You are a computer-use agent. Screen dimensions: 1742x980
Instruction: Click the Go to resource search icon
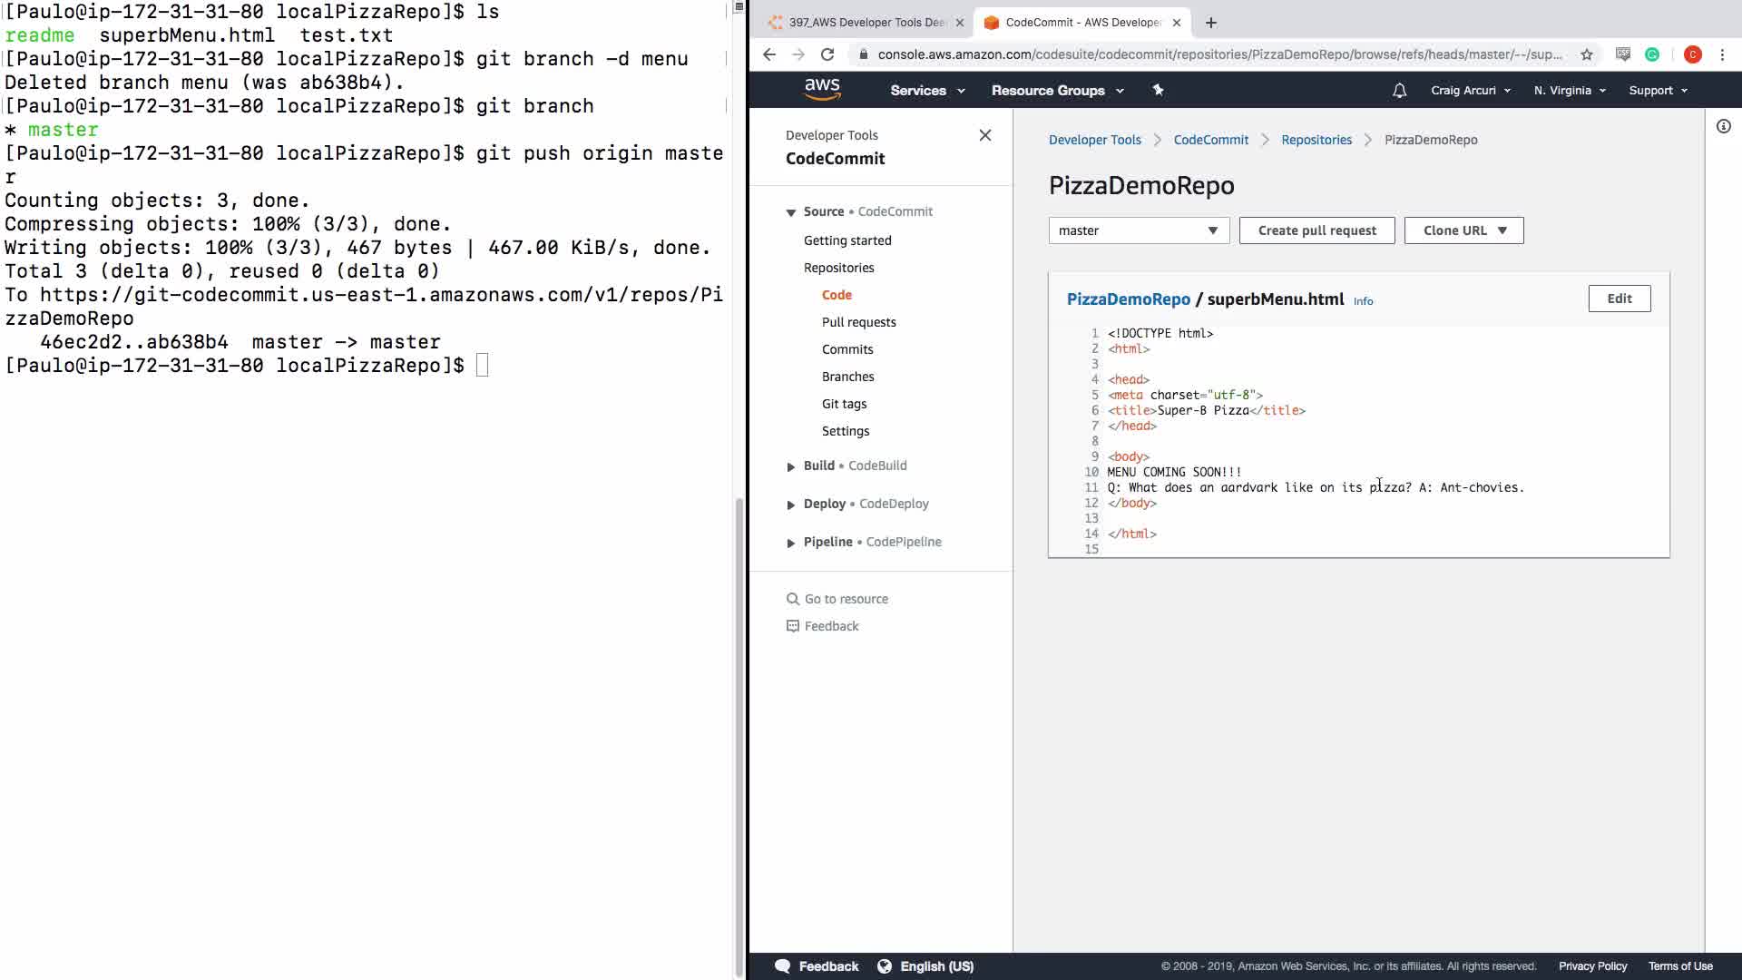point(793,599)
